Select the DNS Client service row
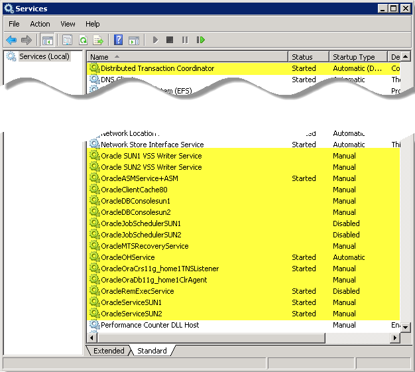This screenshot has height=372, width=415. point(243,80)
